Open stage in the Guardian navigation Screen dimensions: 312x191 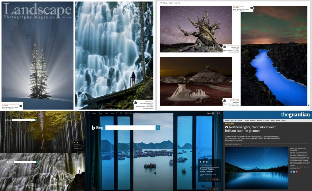coord(247,121)
